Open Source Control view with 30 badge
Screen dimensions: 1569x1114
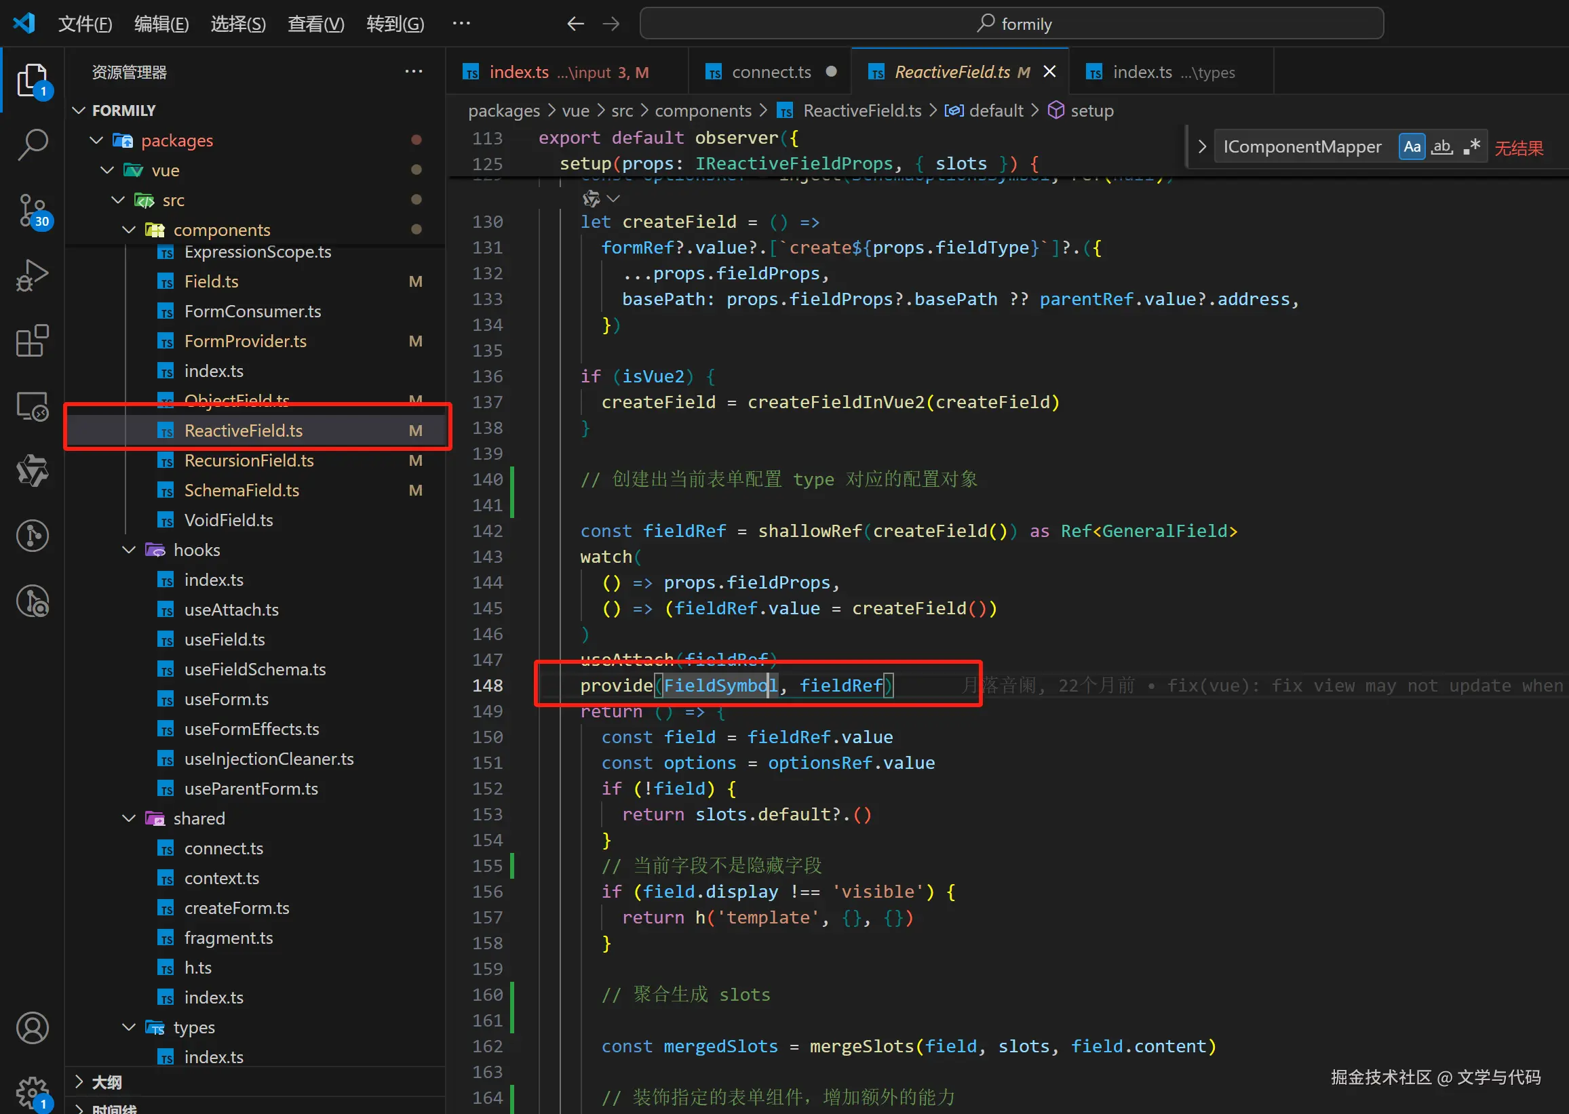(33, 210)
